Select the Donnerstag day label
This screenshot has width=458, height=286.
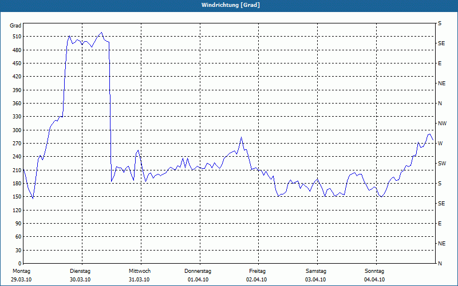[x=198, y=271]
